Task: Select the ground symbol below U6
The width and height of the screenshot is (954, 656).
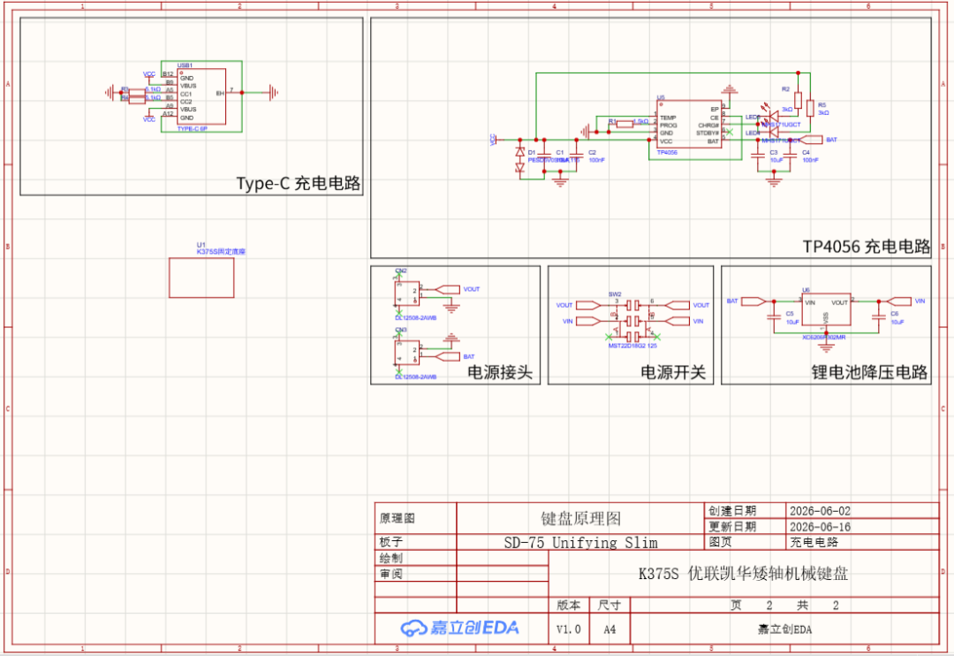Action: (826, 347)
